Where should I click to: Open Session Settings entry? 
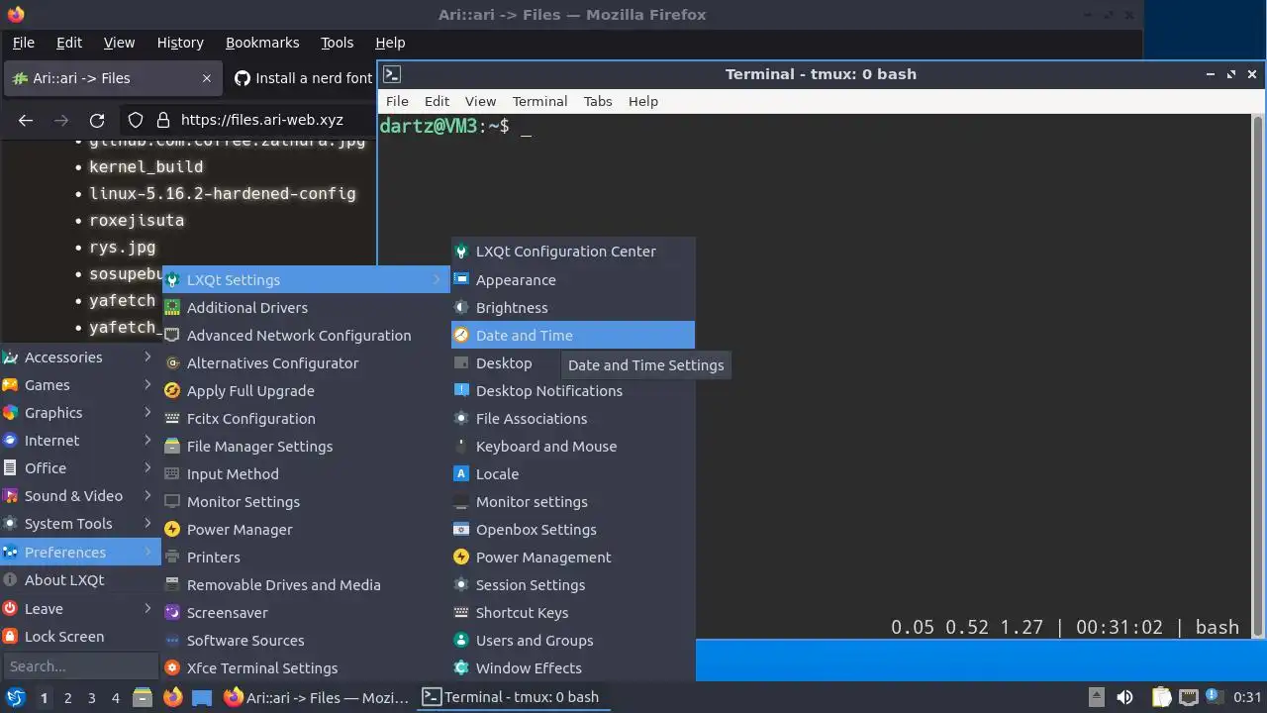coord(572,585)
